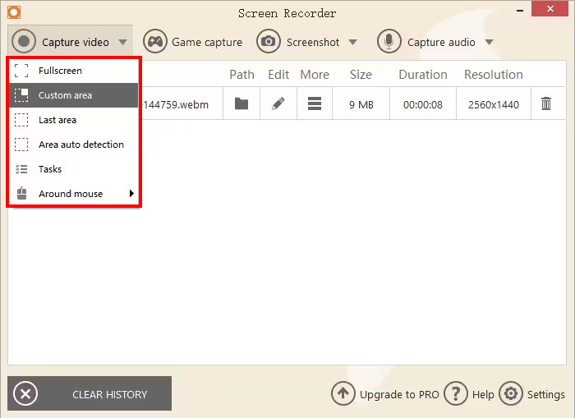Viewport: 575px width, 418px height.
Task: Select Last area menu option
Action: [57, 120]
